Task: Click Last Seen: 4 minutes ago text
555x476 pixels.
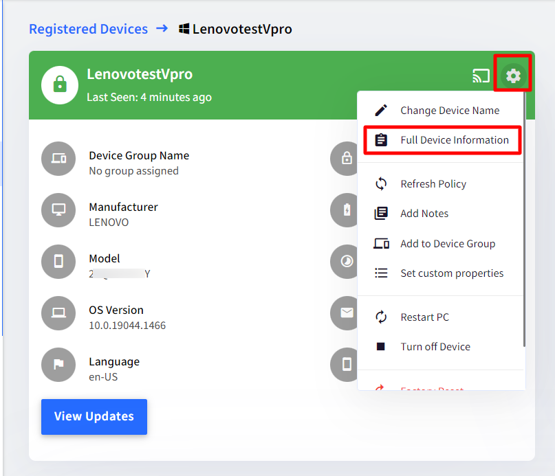Action: [x=149, y=98]
